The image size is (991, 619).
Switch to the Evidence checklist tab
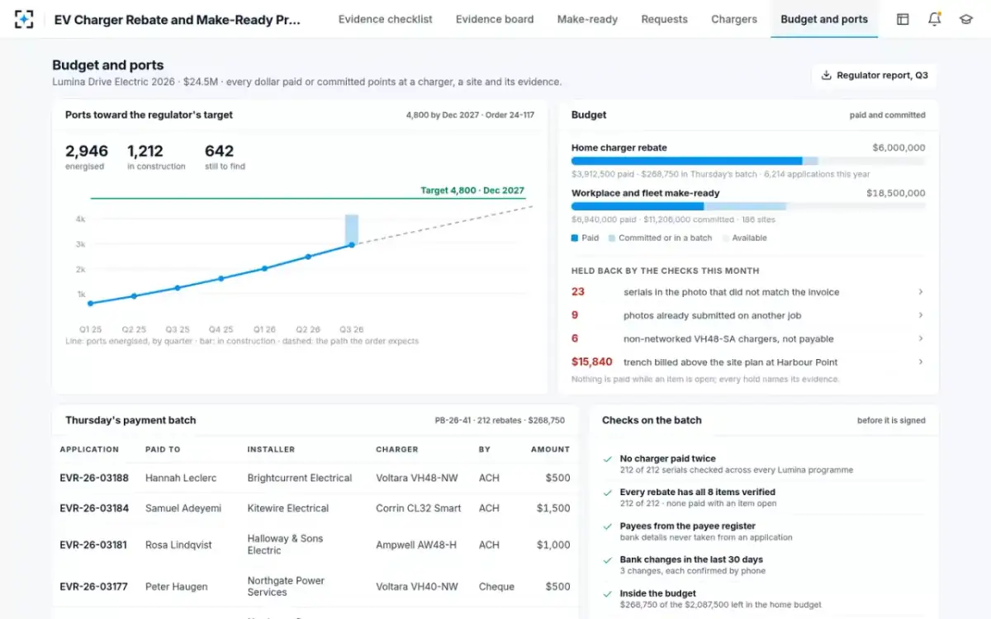click(386, 19)
